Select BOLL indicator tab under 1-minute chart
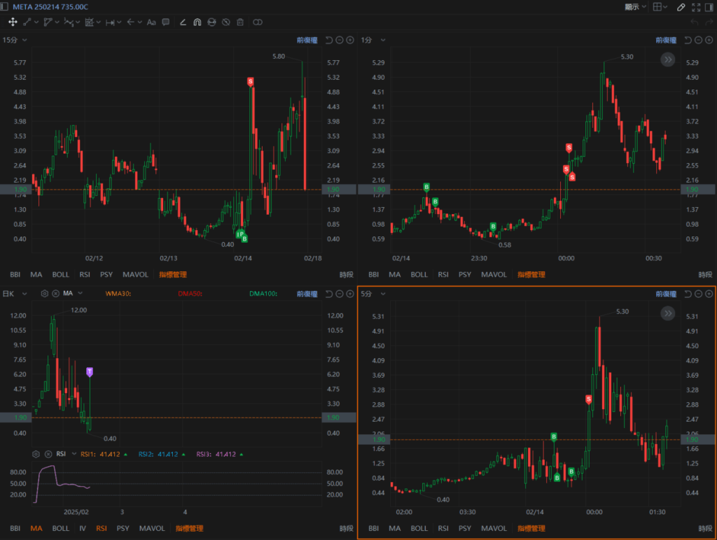717x540 pixels. point(418,275)
